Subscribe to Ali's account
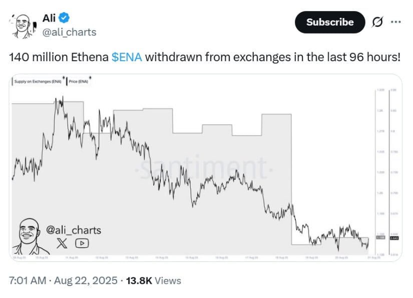This screenshot has width=413, height=298. pyautogui.click(x=330, y=22)
